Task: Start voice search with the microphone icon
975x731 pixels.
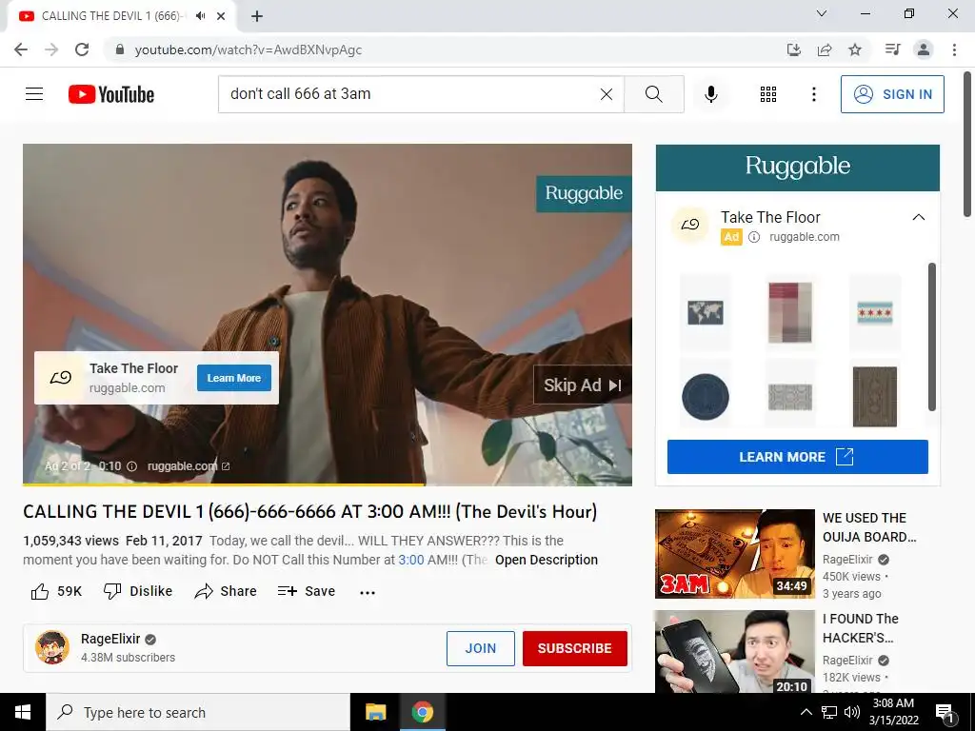Action: [x=710, y=94]
